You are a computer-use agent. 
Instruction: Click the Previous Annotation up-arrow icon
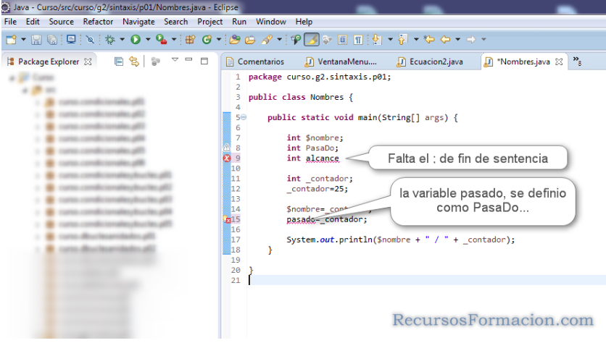pos(403,39)
